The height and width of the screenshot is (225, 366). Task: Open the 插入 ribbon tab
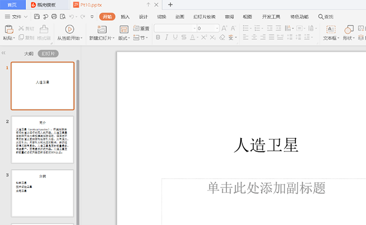125,17
